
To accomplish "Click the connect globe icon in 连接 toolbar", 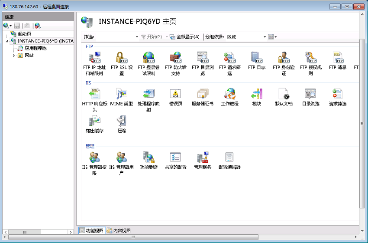I will (x=6, y=26).
